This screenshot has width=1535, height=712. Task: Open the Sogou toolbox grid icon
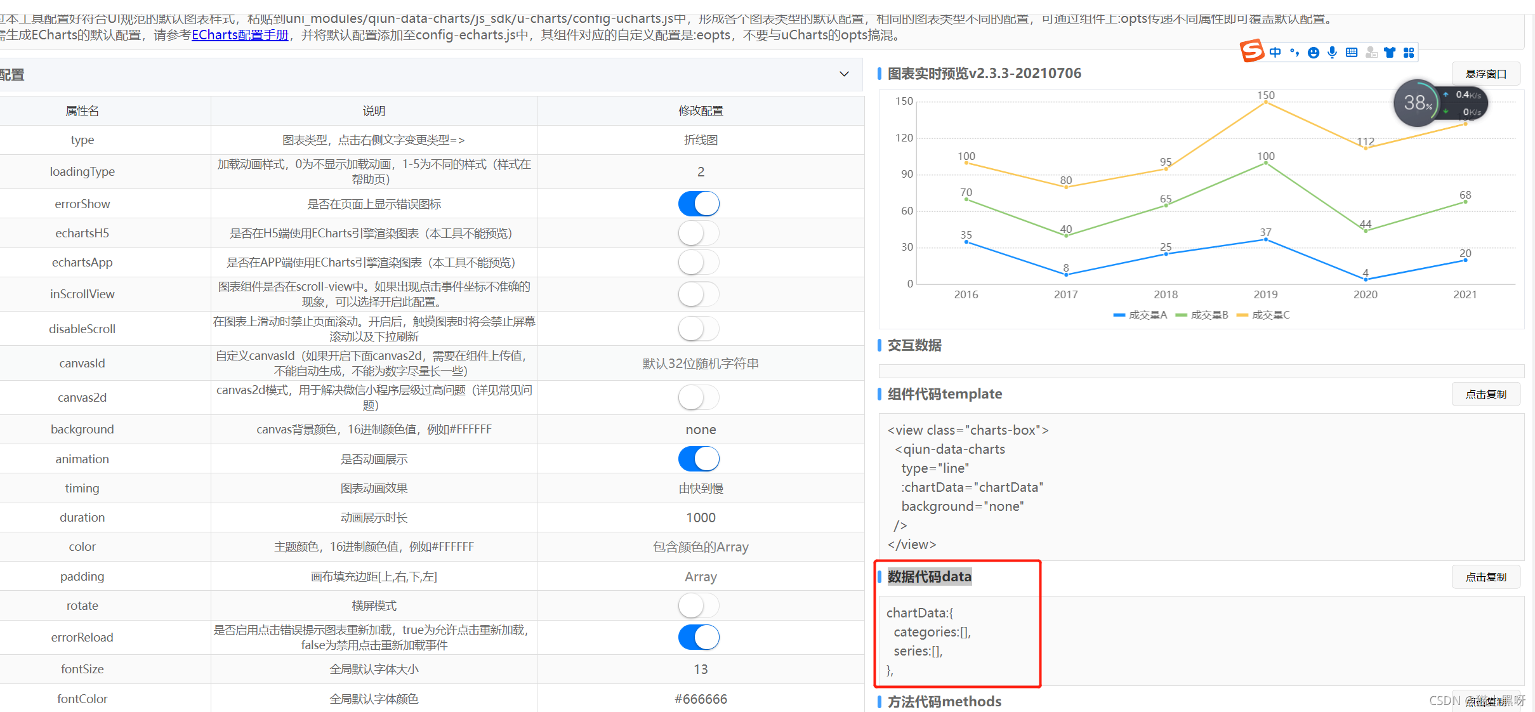pyautogui.click(x=1409, y=53)
